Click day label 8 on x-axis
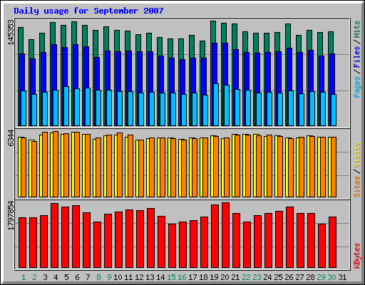 (x=98, y=277)
